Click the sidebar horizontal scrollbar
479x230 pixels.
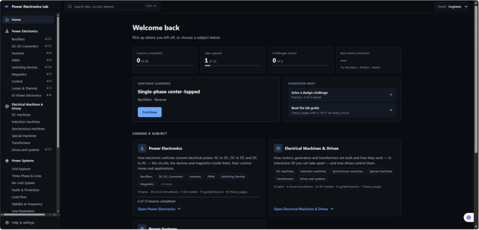[x=24, y=215]
